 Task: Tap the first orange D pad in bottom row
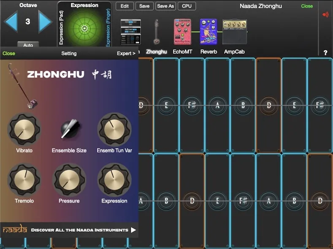[192, 201]
